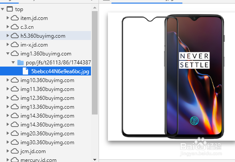The height and width of the screenshot is (162, 235).
Task: Select the c.3.cn label
Action: (x=27, y=27)
